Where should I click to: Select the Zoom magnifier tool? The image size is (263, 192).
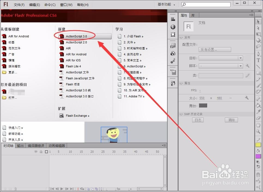[x=258, y=131]
